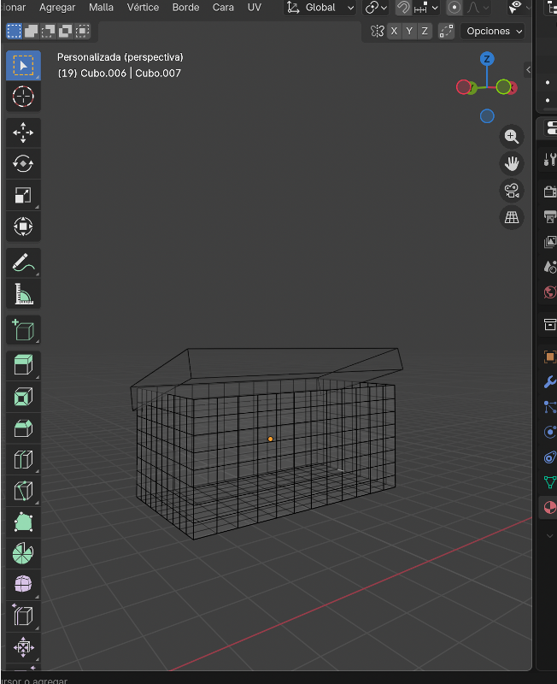Open the Vértice menu
The width and height of the screenshot is (557, 684).
tap(143, 8)
